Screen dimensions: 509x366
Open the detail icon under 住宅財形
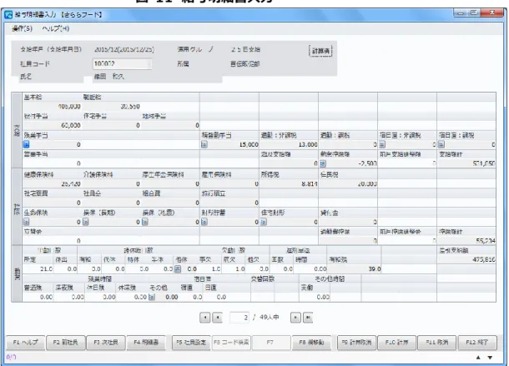264,222
